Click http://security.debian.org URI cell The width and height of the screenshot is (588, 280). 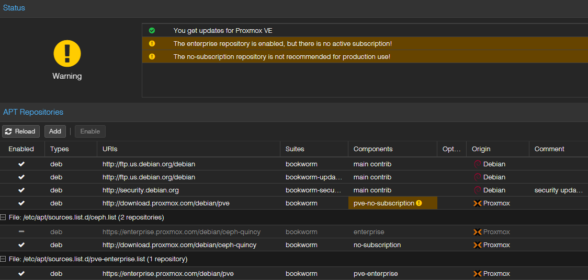pos(189,190)
